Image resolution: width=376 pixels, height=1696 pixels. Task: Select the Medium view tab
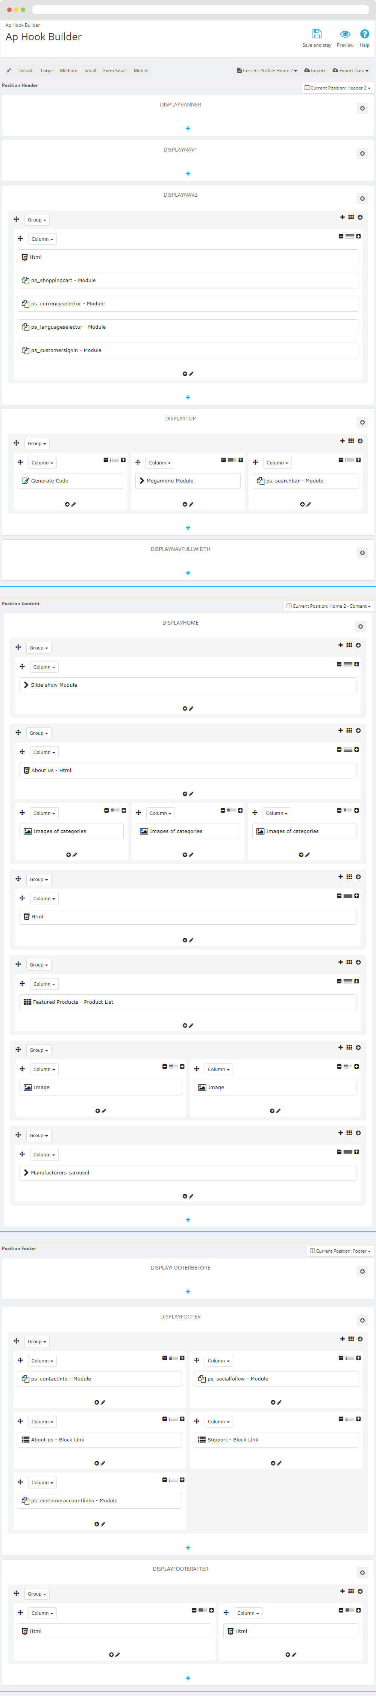pos(68,70)
